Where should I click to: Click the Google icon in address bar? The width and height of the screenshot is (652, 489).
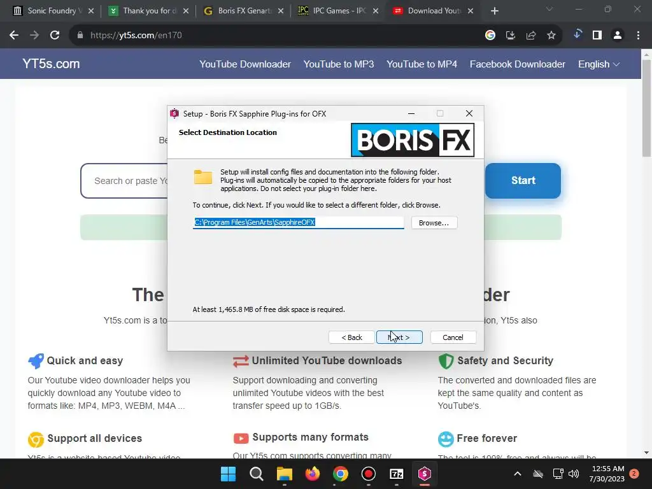(490, 36)
